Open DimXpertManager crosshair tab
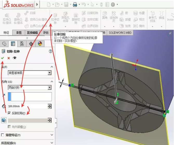 click(31, 44)
